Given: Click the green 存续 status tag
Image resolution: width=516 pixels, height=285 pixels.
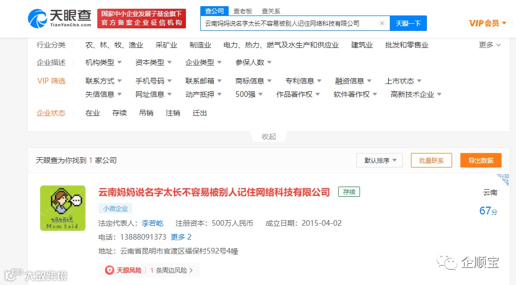Looking at the screenshot, I should point(349,192).
